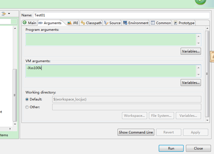214x154 pixels.
Task: Open the JRE tab
Action: coord(73,23)
